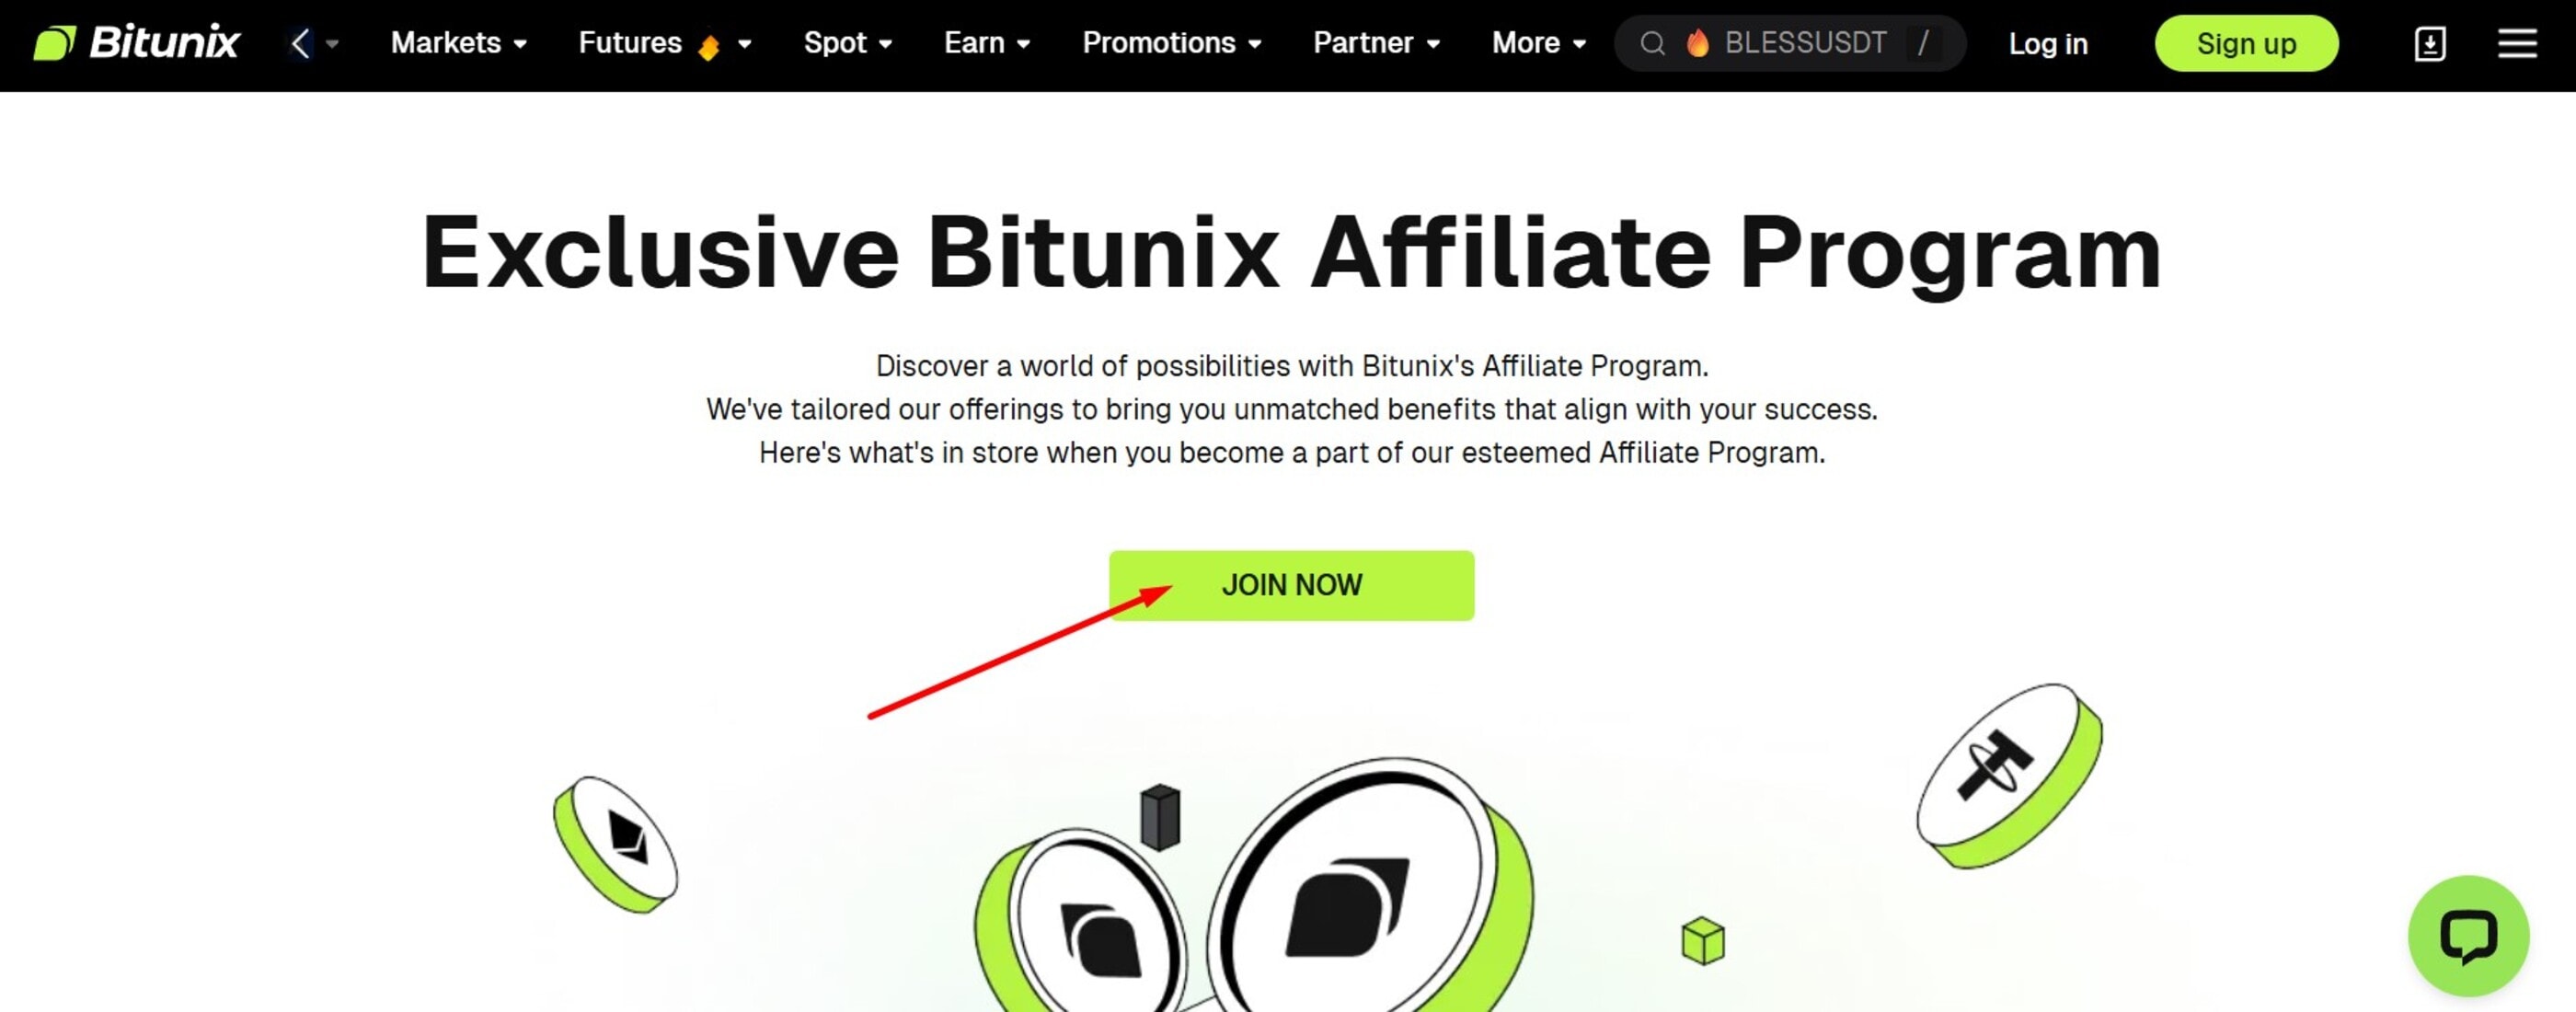The width and height of the screenshot is (2576, 1012).
Task: Click the Log in link
Action: pyautogui.click(x=2048, y=44)
